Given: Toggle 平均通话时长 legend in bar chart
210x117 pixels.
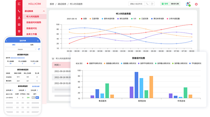Looking at the screenshot, I should [195, 63].
